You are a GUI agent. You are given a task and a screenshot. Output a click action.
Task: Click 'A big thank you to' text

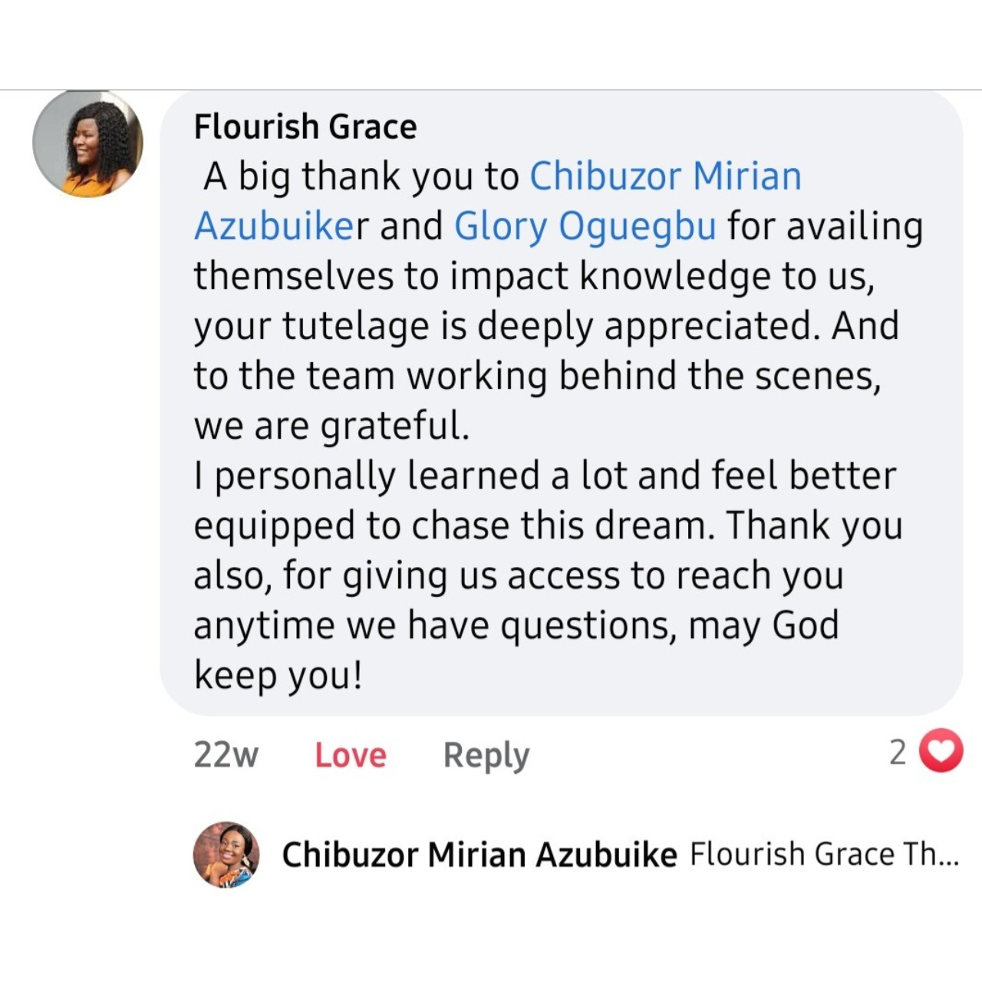pyautogui.click(x=361, y=176)
